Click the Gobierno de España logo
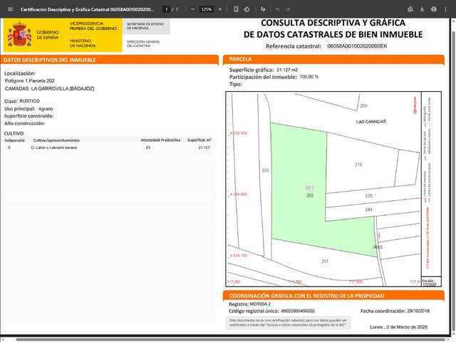Screen dimensions: 456x342 point(19,33)
